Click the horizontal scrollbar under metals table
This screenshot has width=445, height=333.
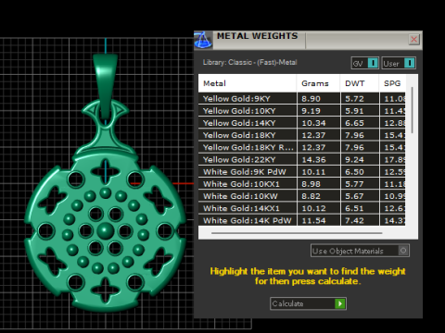(297, 233)
